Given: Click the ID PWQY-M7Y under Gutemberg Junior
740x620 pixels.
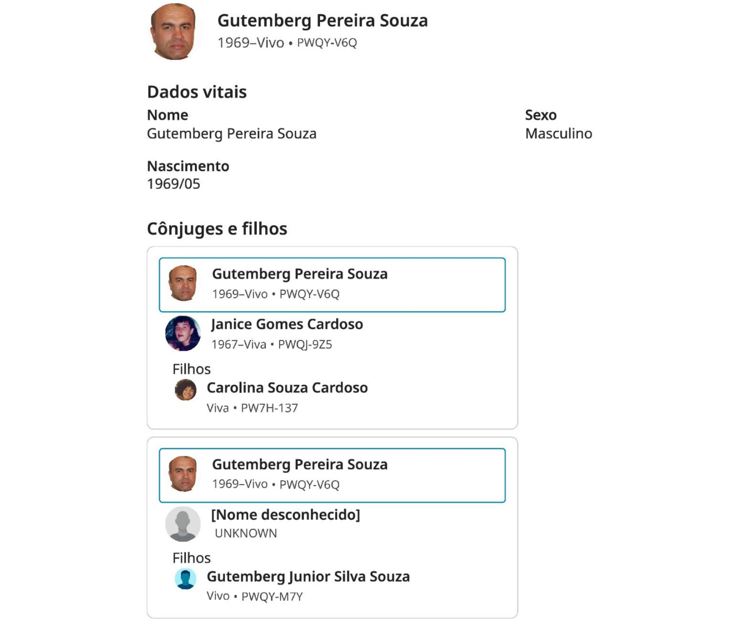Looking at the screenshot, I should pos(272,596).
